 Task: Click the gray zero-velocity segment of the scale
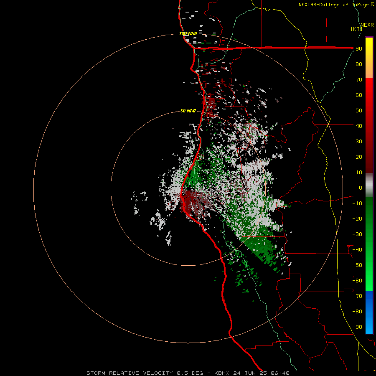369,185
